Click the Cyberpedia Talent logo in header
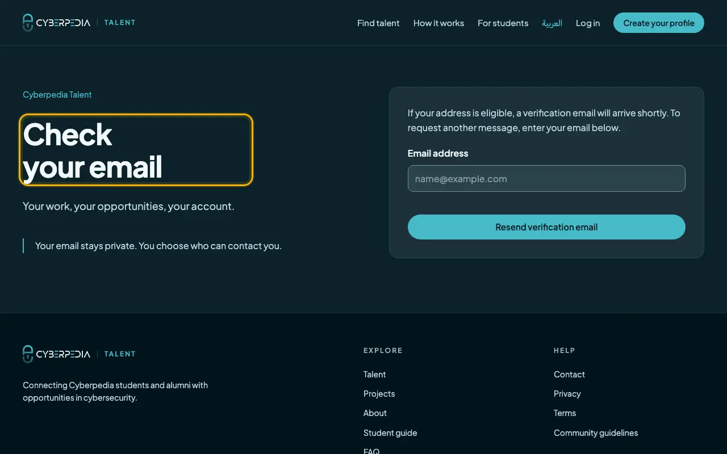 tap(79, 23)
